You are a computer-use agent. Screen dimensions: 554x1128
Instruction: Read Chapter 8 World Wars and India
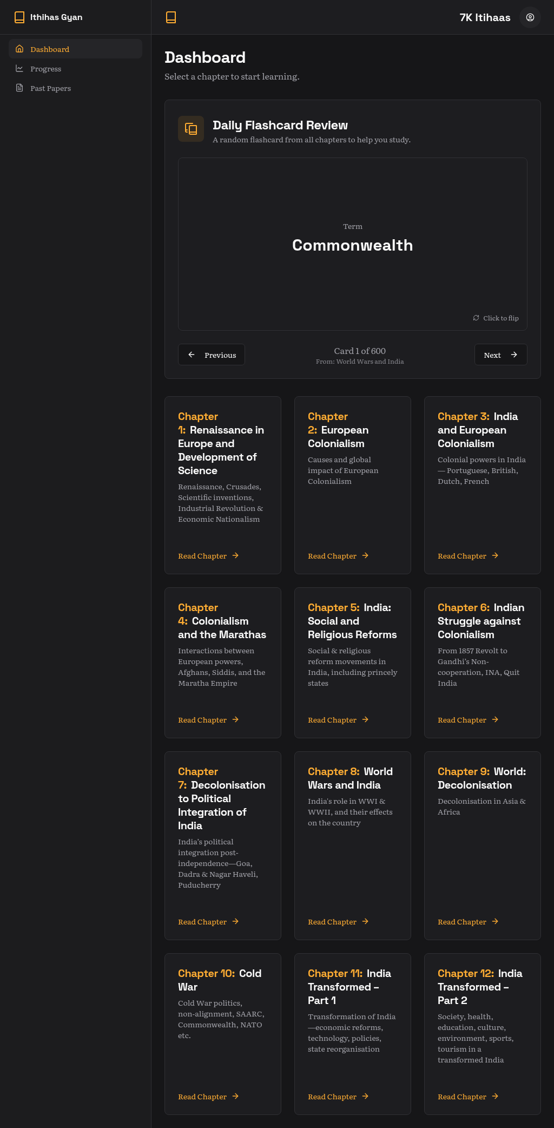pos(338,922)
